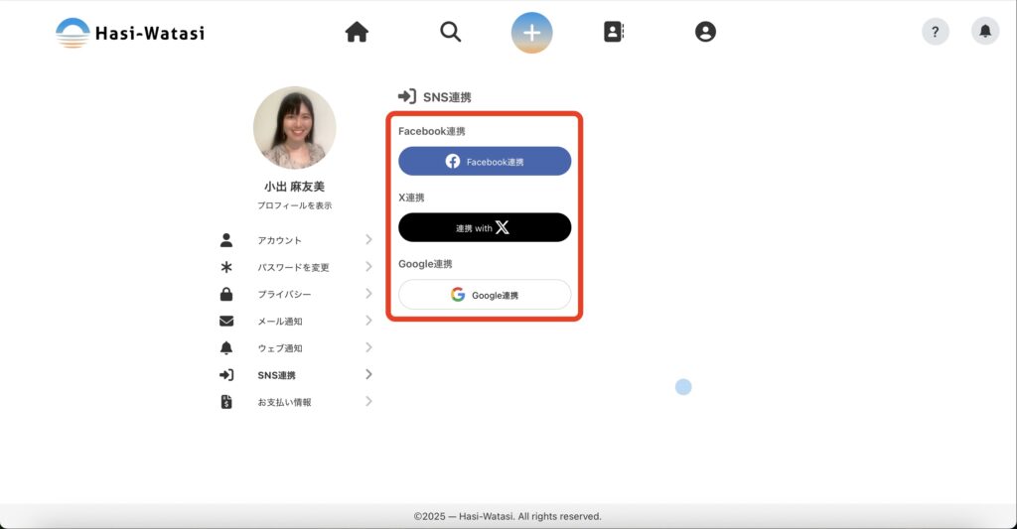Expand the プライバシー row chevron
The height and width of the screenshot is (529, 1017).
click(x=368, y=294)
